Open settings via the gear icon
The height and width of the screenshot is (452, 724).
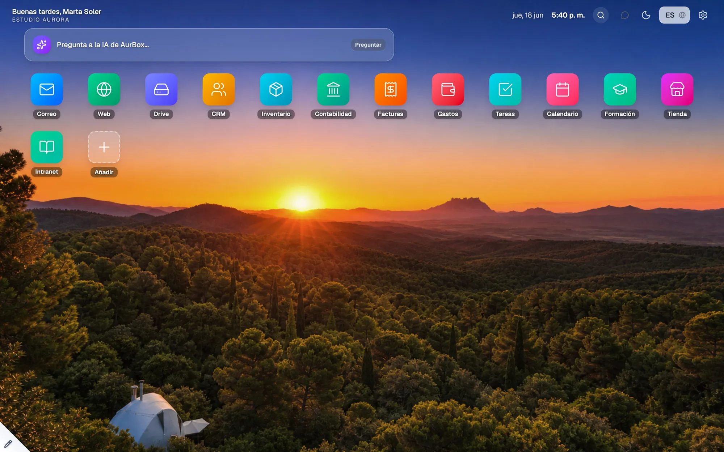click(x=703, y=15)
